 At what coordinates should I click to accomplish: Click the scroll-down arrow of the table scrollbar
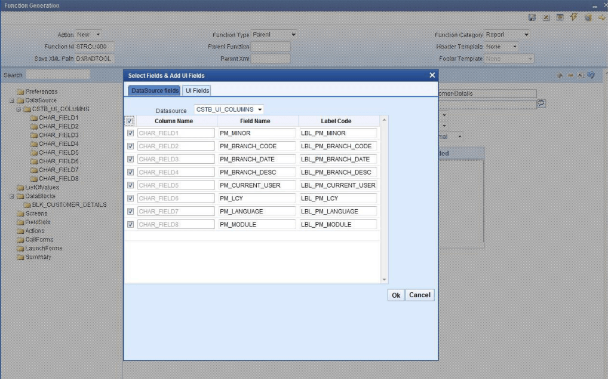pyautogui.click(x=384, y=279)
